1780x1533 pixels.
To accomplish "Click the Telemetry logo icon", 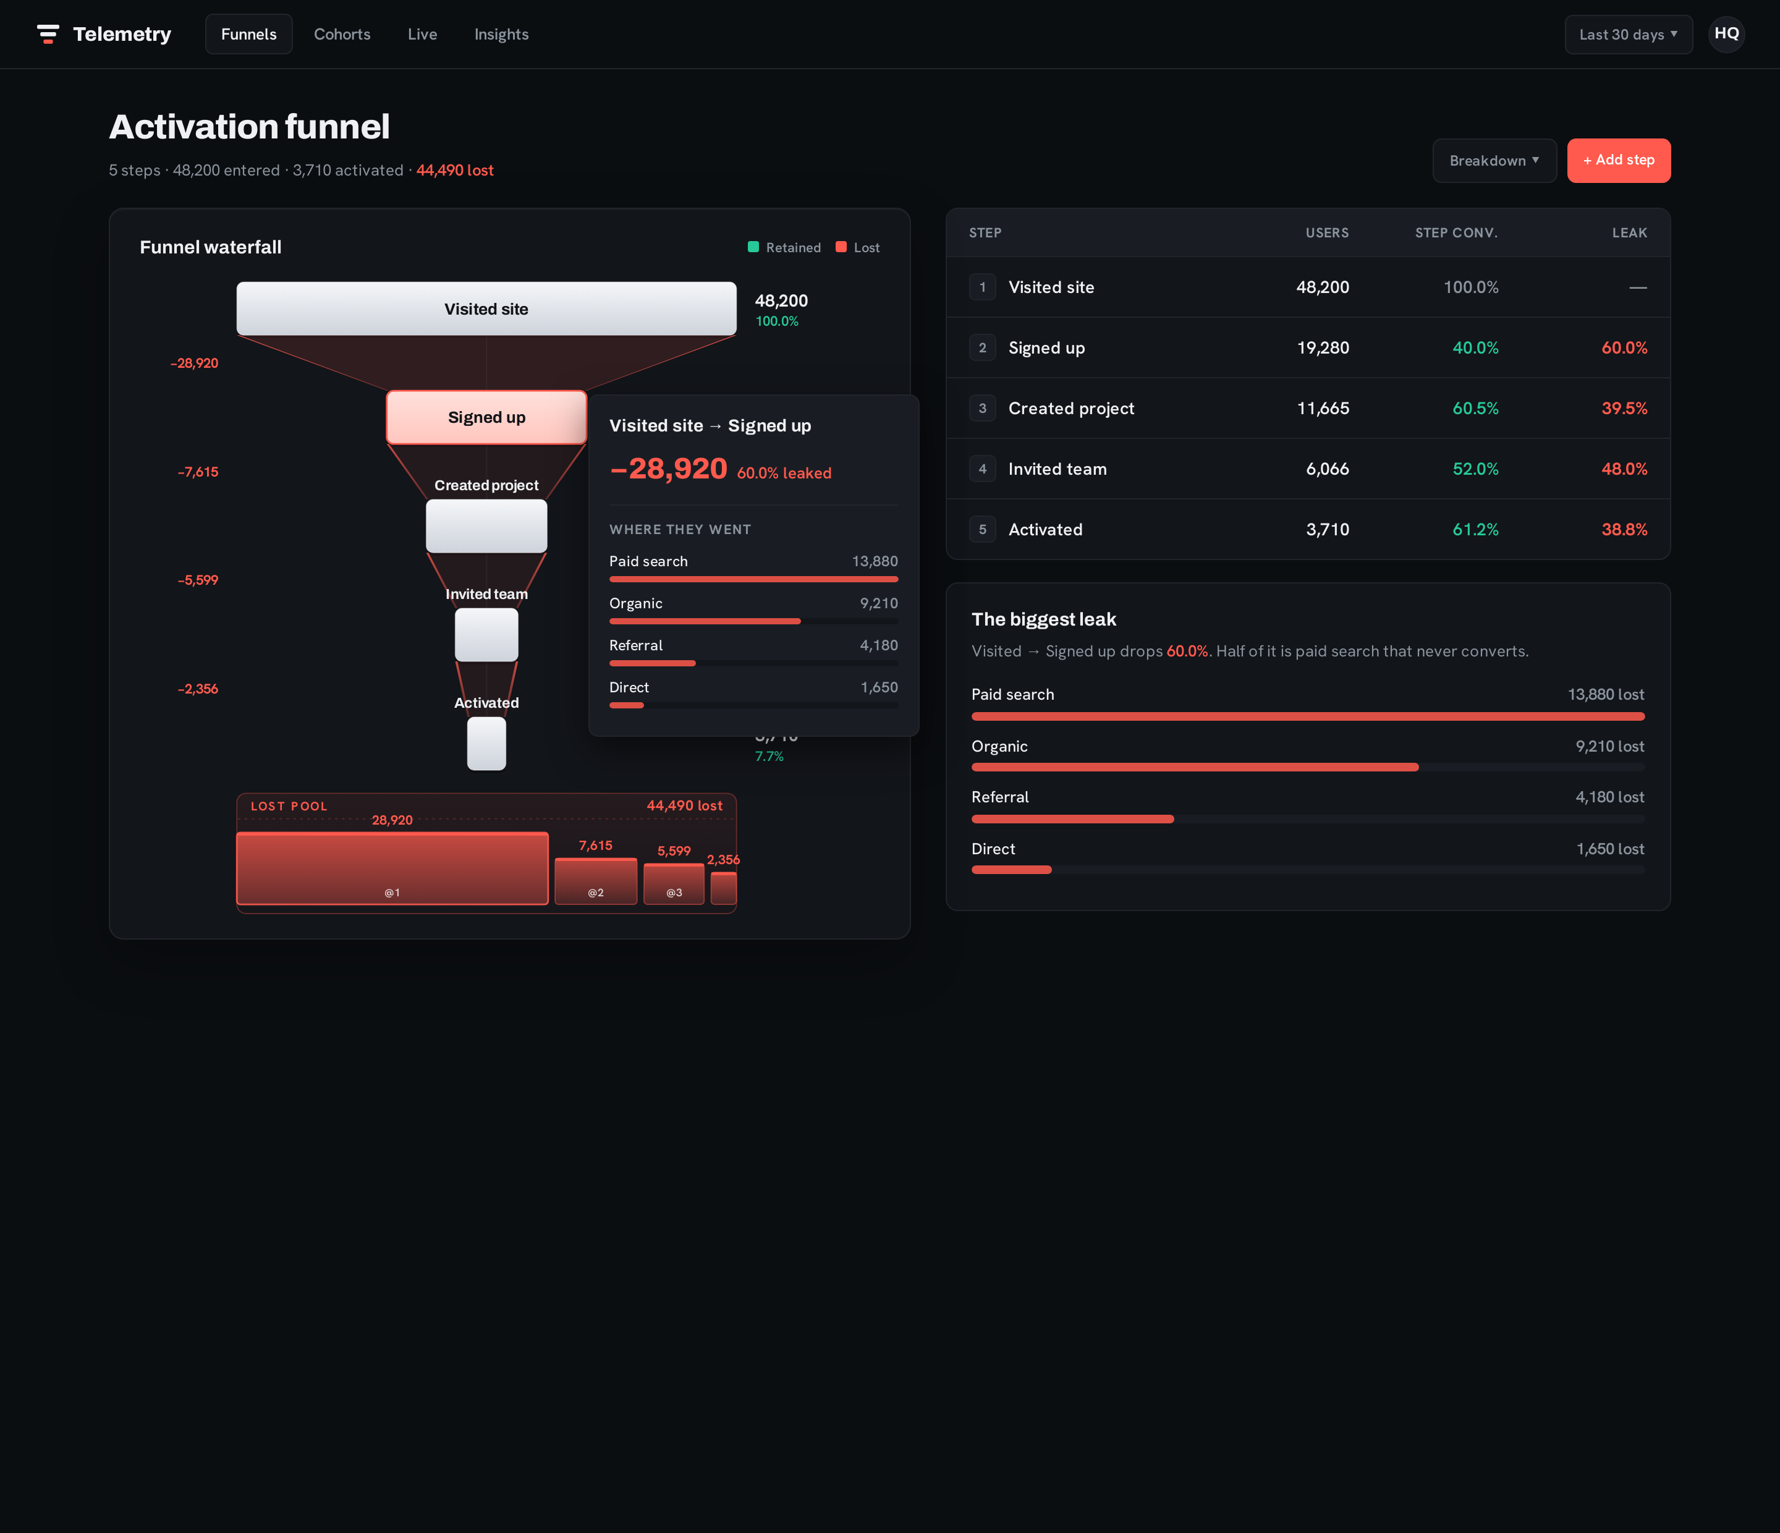I will click(48, 35).
